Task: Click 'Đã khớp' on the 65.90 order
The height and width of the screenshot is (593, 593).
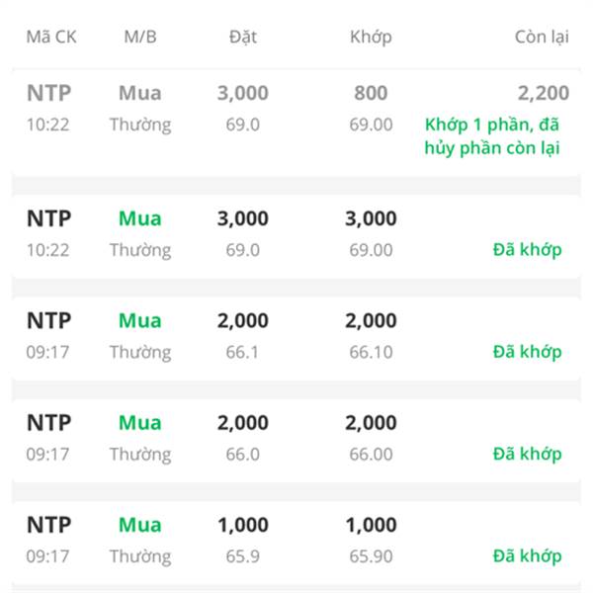Action: coord(527,555)
